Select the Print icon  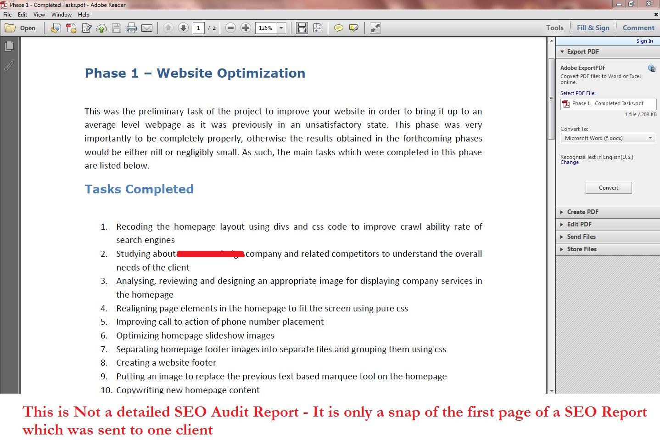132,28
